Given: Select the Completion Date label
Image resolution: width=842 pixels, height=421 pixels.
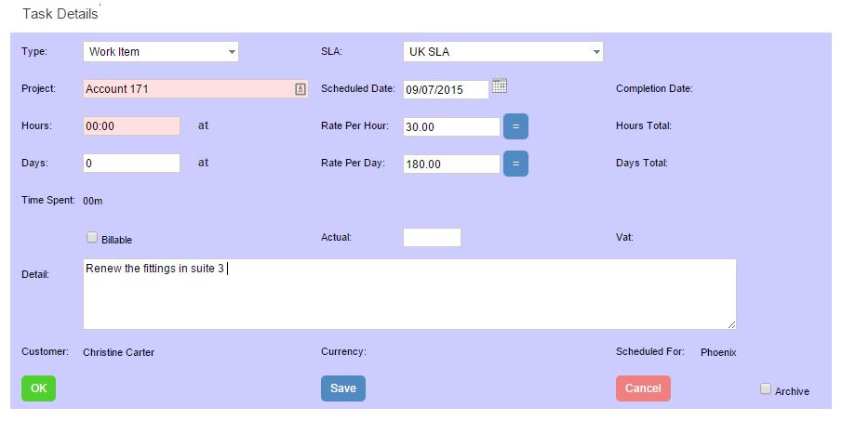Looking at the screenshot, I should tap(654, 88).
